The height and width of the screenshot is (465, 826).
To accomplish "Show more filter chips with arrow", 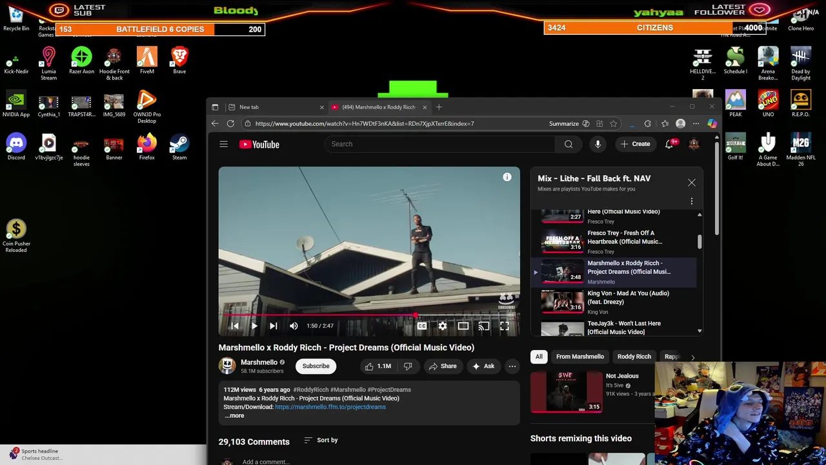I will point(693,357).
